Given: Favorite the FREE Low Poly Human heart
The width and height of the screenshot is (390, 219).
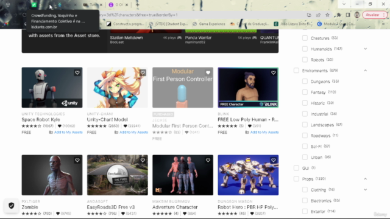Looking at the screenshot, I should 274,73.
